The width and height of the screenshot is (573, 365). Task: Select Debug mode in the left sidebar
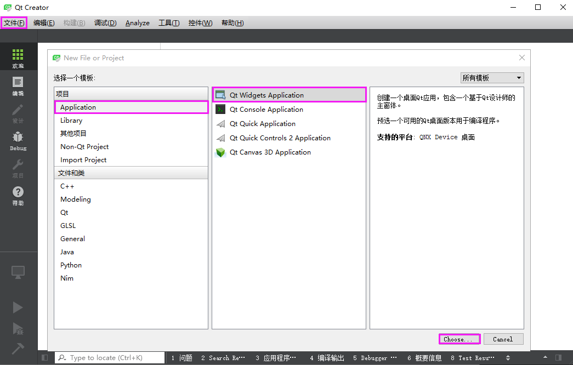pos(18,138)
